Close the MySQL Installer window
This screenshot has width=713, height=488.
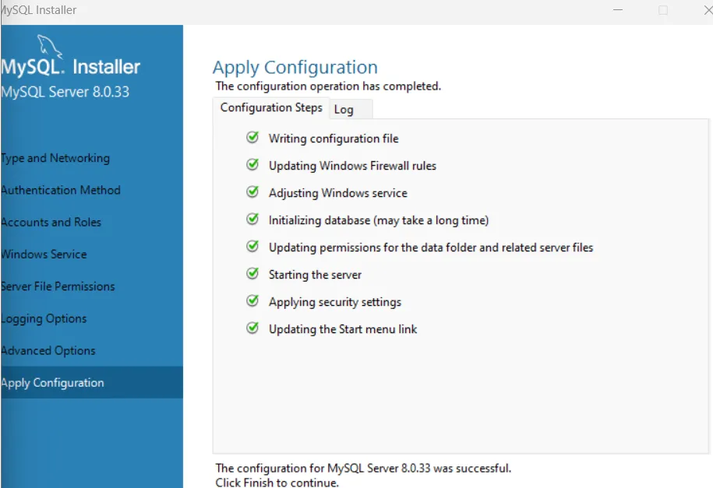coord(707,10)
